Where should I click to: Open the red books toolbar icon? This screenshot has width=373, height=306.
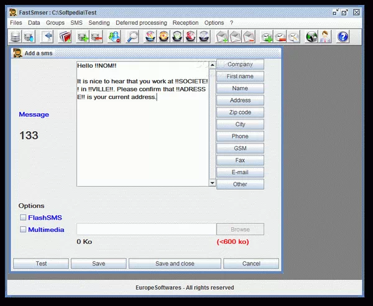coord(64,37)
